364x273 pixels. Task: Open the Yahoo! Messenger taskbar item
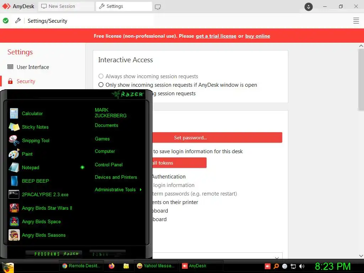(x=156, y=266)
